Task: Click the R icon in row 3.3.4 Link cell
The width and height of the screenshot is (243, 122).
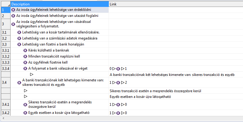Action: coord(118,69)
